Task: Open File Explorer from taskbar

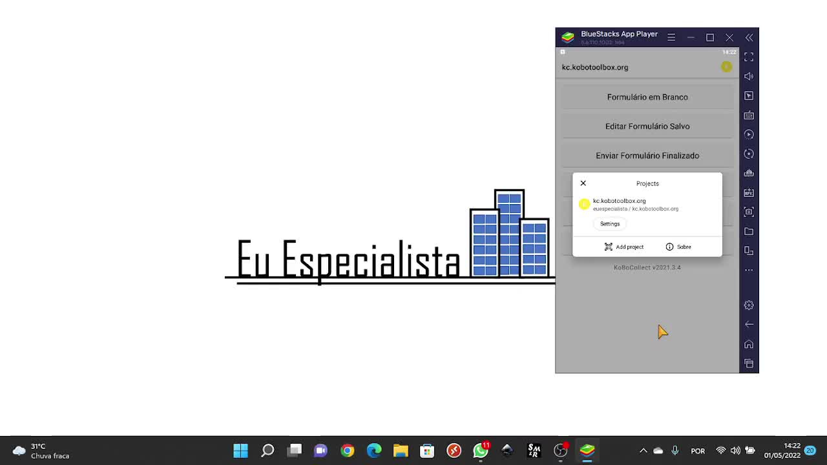Action: [401, 450]
